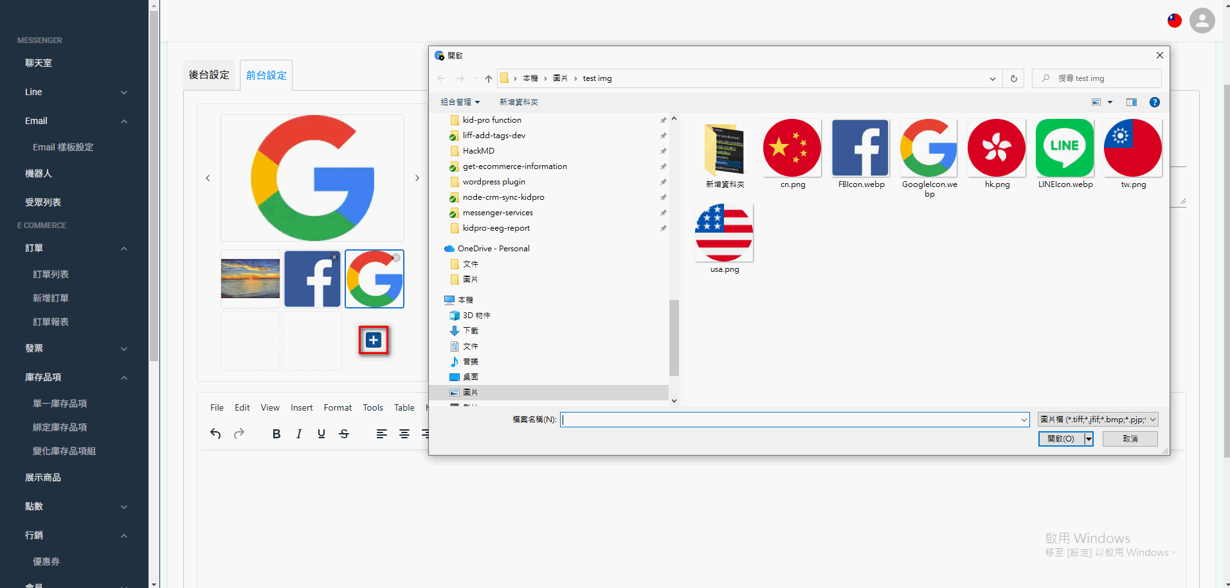Open the File menu in the editor
The height and width of the screenshot is (588, 1230).
217,407
